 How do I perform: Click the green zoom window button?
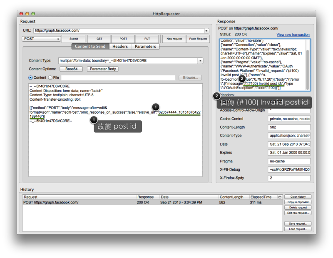pos(33,14)
